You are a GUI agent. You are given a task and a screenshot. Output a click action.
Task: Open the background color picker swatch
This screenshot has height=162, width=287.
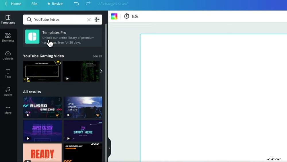pos(114,16)
